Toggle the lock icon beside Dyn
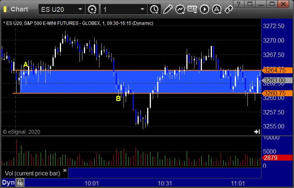Viewport: 294px width, 188px height. (x=20, y=182)
